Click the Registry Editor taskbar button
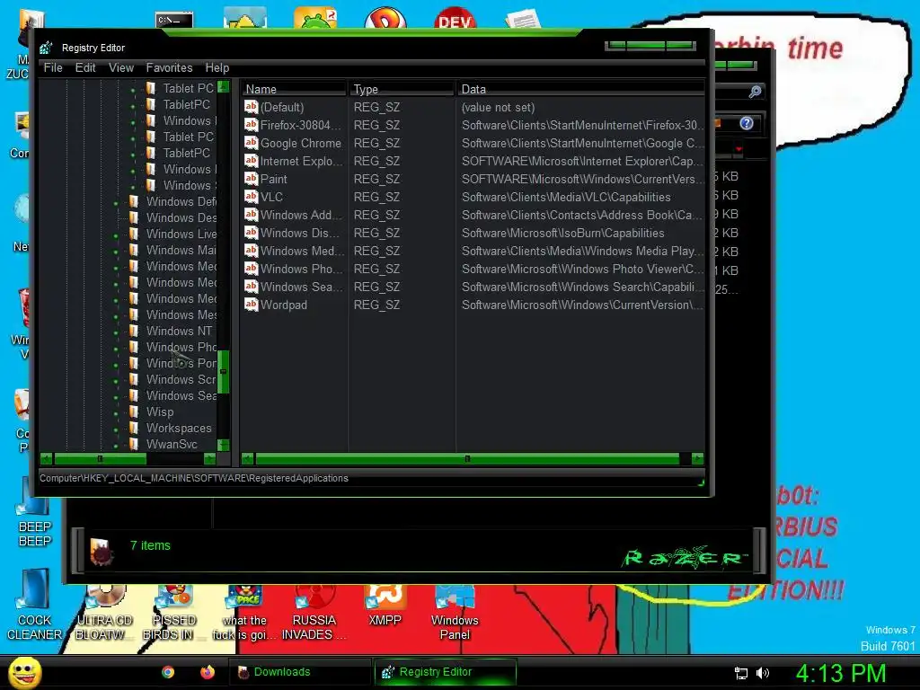Viewport: 920px width, 690px height. click(x=445, y=672)
